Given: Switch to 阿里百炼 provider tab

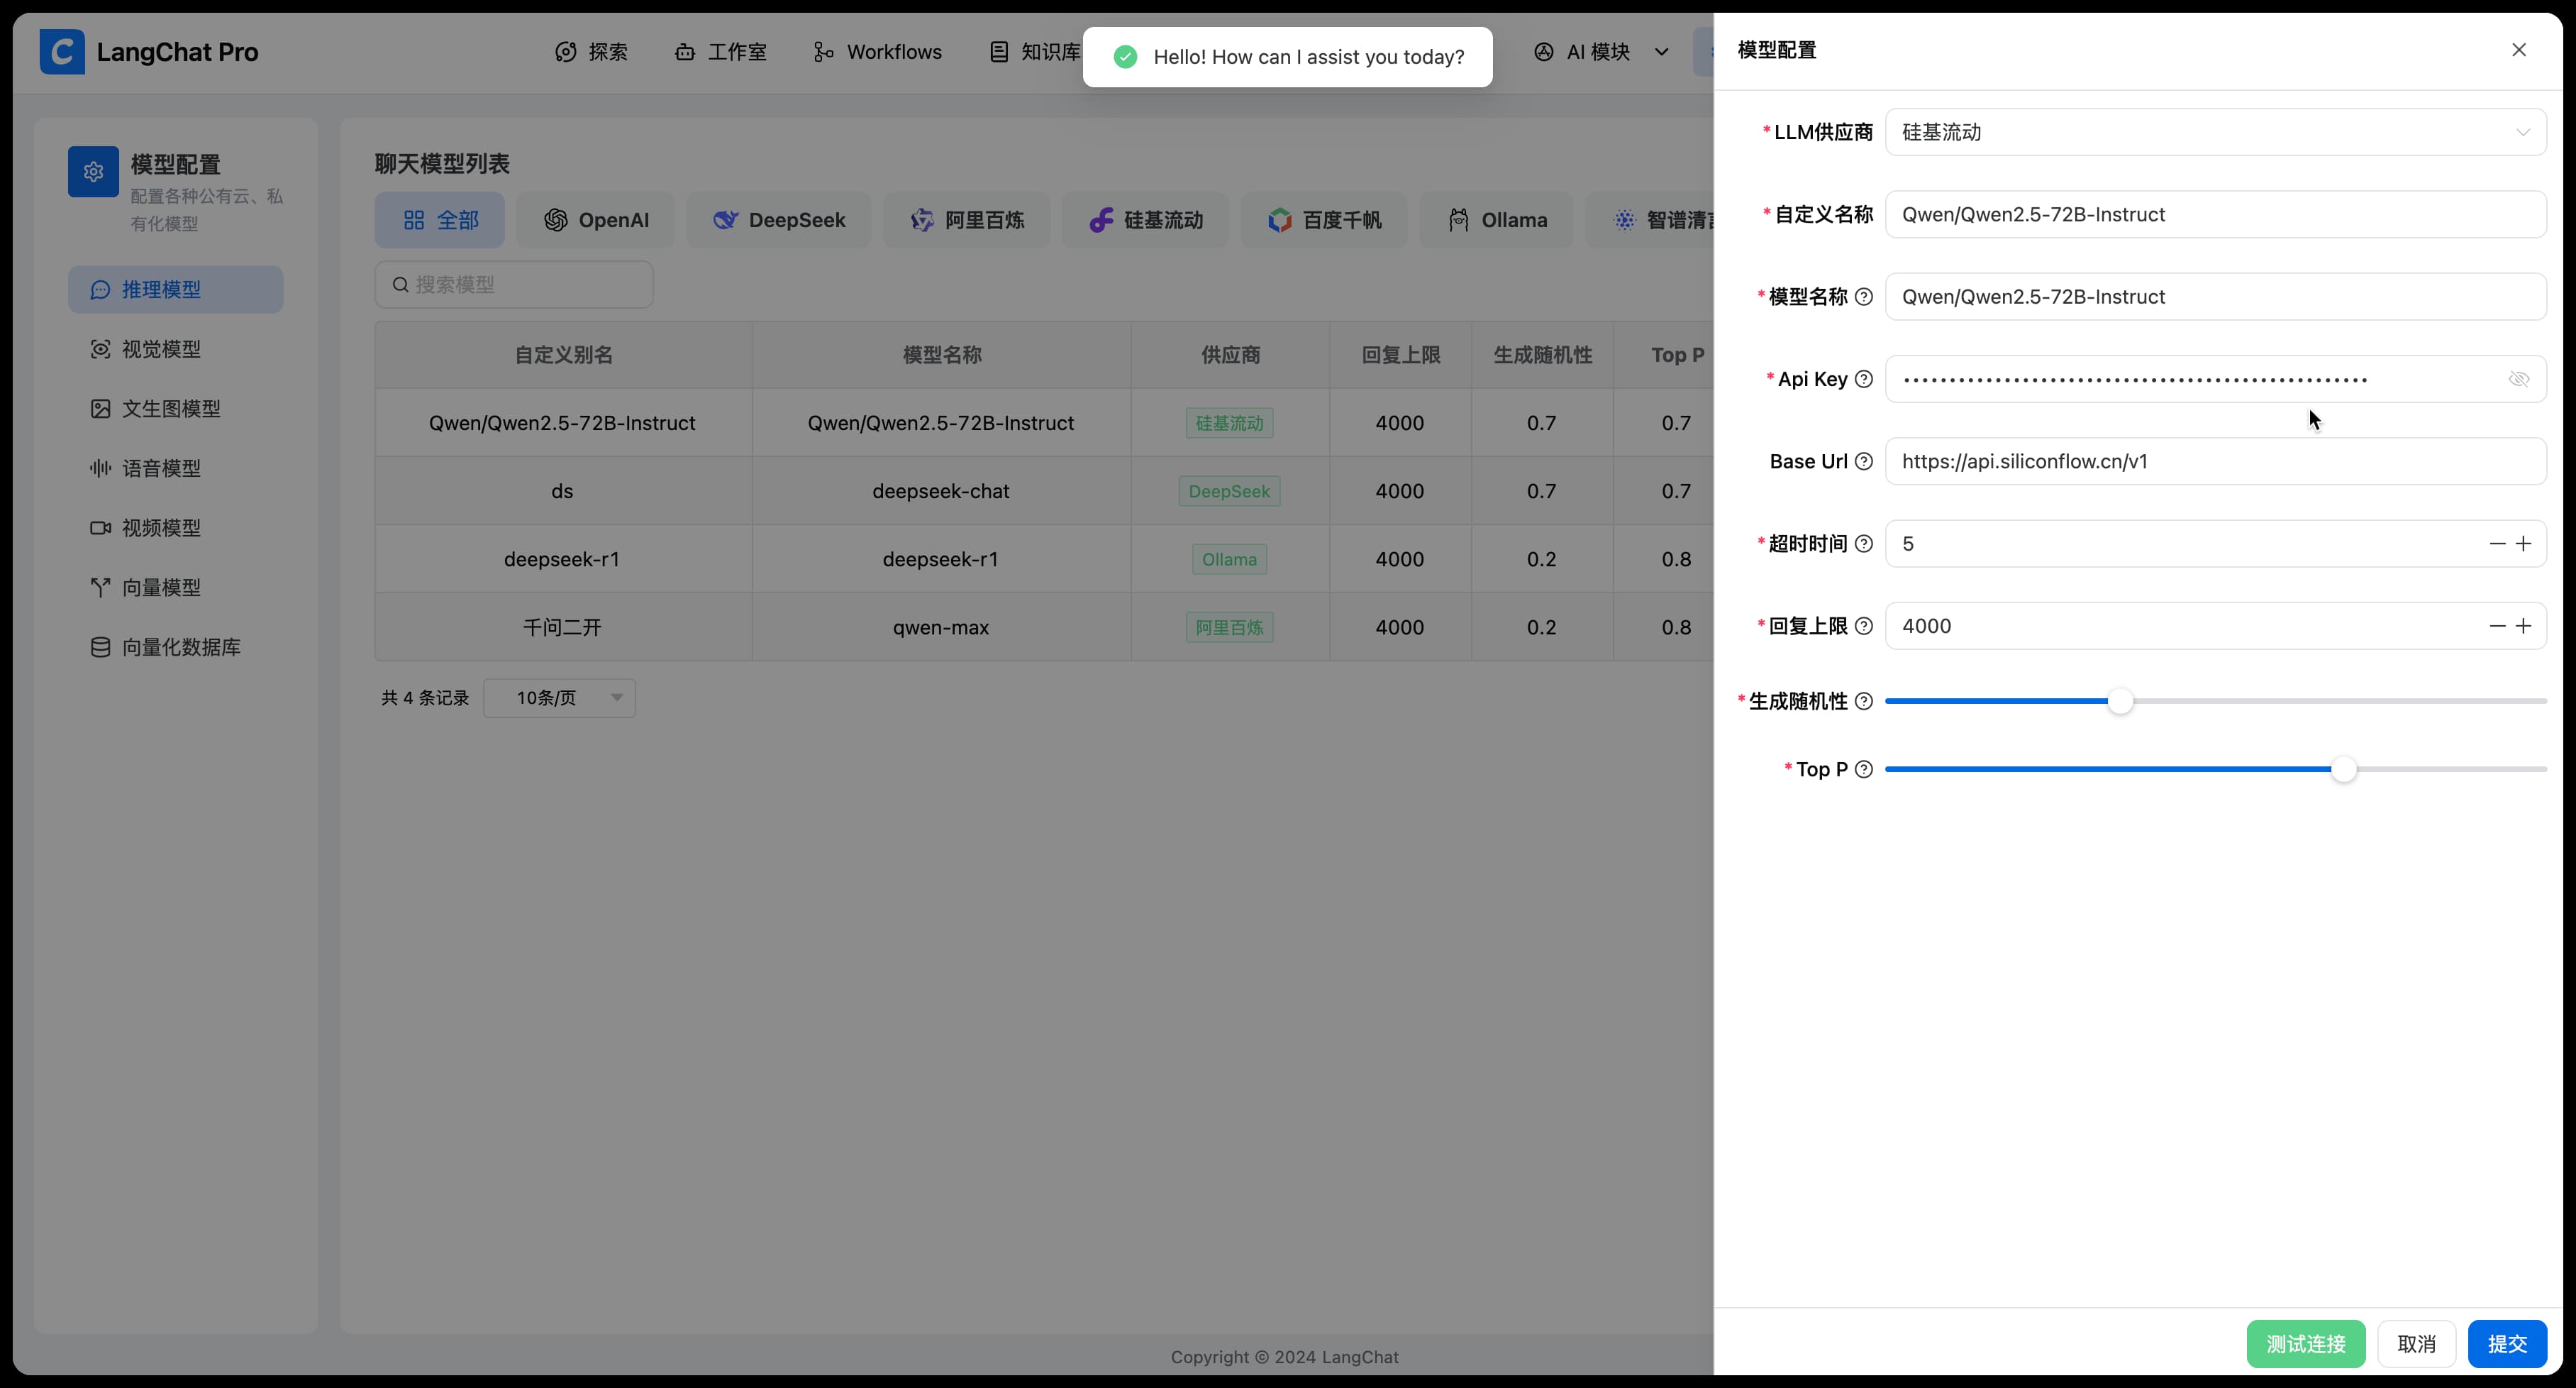Looking at the screenshot, I should 967,220.
